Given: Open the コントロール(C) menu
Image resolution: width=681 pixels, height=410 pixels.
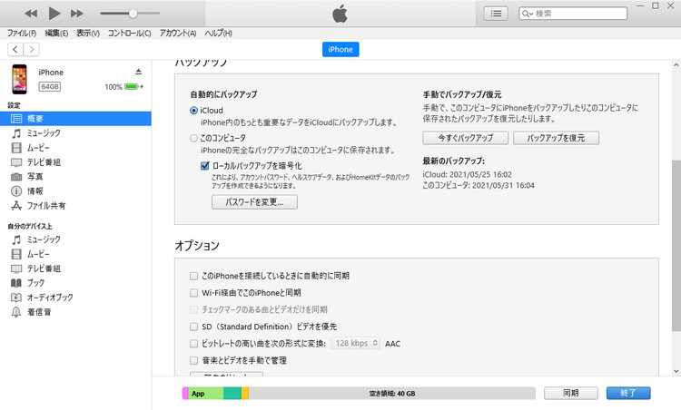Looking at the screenshot, I should (x=129, y=33).
